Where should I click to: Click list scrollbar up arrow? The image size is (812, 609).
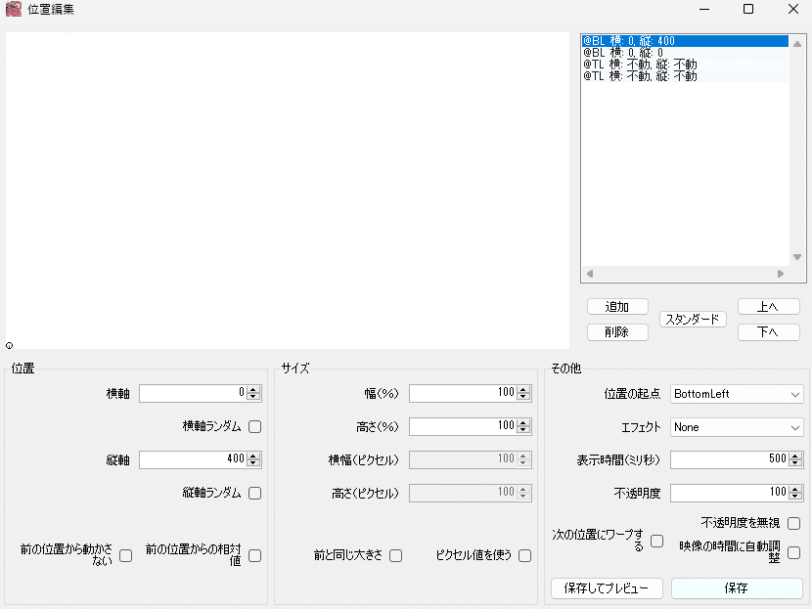click(797, 44)
